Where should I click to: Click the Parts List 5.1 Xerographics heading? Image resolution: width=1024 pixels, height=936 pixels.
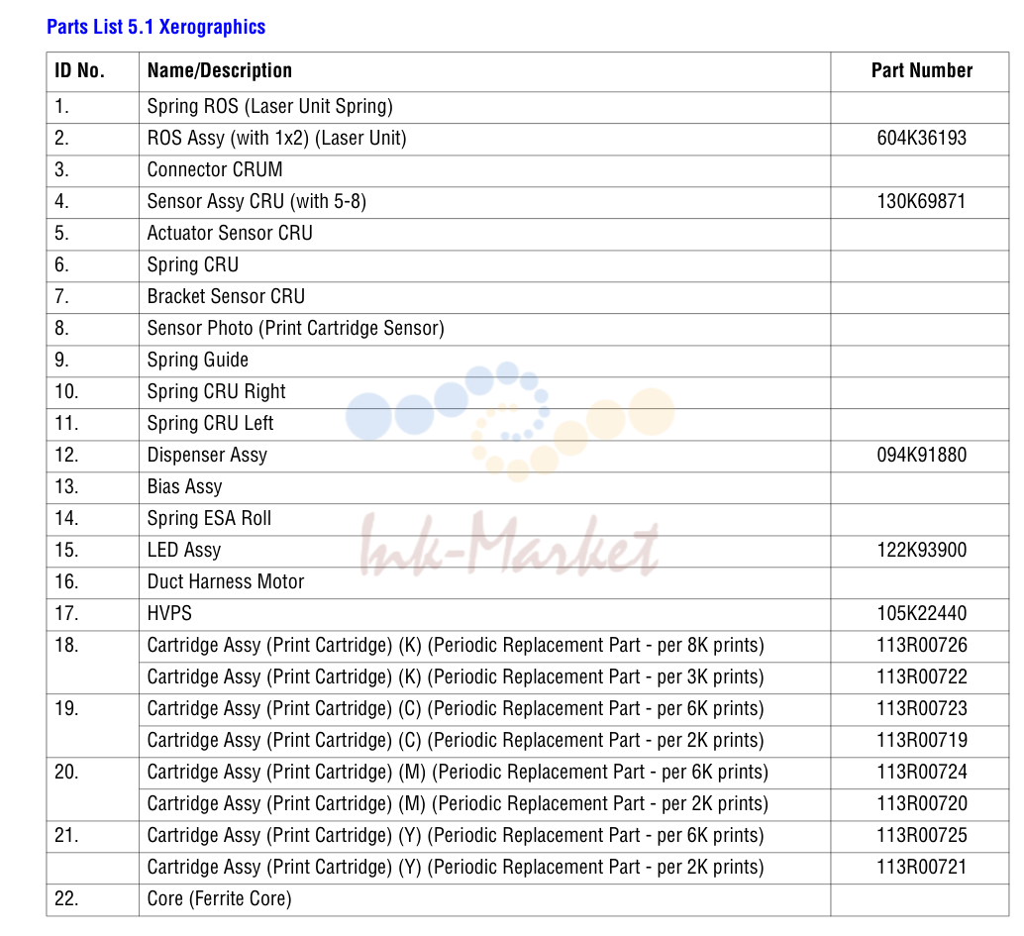(x=156, y=27)
